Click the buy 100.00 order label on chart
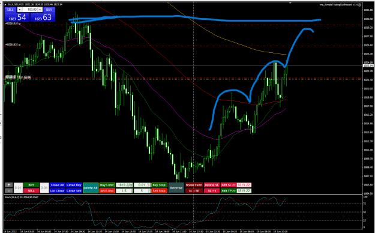The width and height of the screenshot is (375, 233). 19,77
